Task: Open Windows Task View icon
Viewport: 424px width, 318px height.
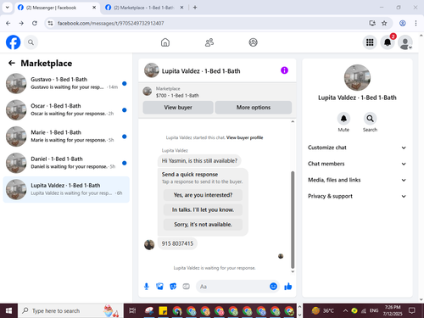Action: coord(132,311)
